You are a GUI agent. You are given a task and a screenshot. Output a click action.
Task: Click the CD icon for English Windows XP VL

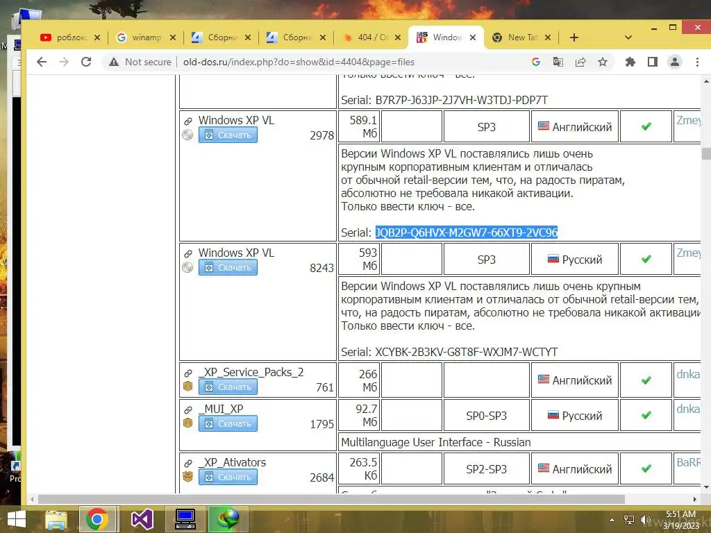tap(187, 135)
